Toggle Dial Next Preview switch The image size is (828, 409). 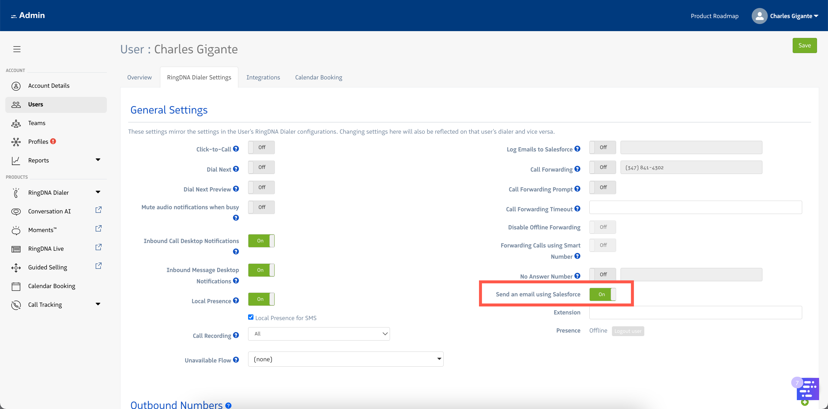pos(261,188)
